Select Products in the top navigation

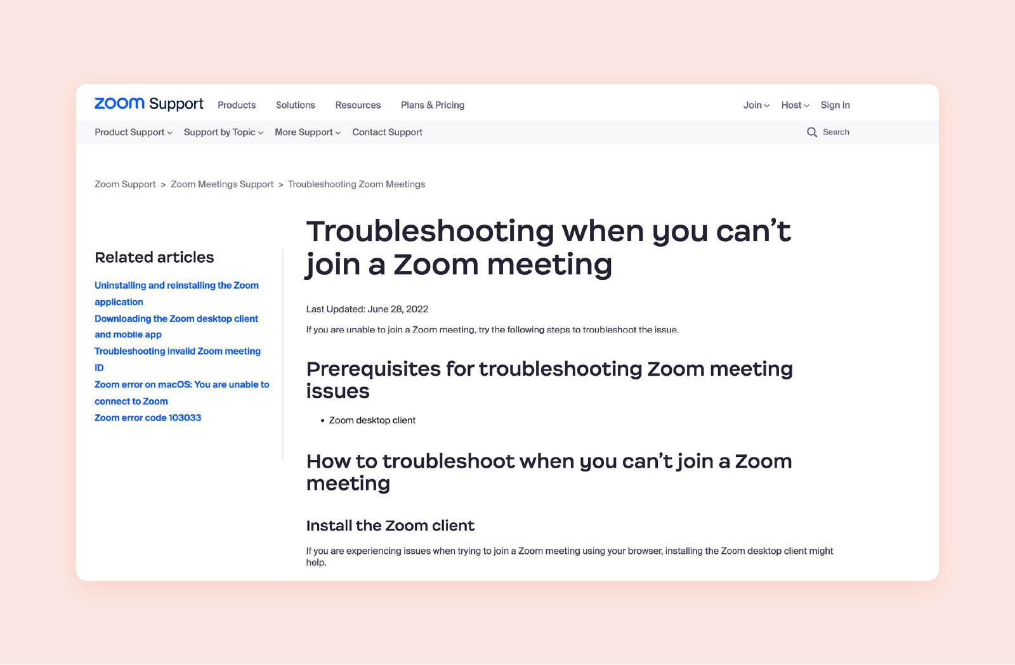[x=236, y=105]
